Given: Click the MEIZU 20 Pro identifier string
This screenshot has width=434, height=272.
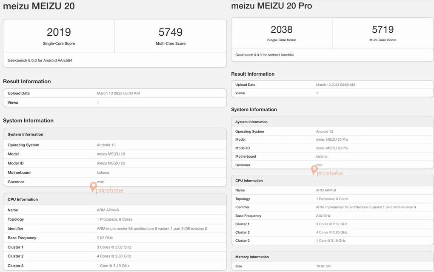Looking at the screenshot, I should tap(366, 207).
